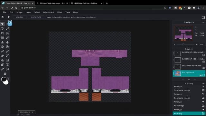Screen dimensions: 206x116
Task: Click the Navigate preview thumbnail
Action: point(183,34)
